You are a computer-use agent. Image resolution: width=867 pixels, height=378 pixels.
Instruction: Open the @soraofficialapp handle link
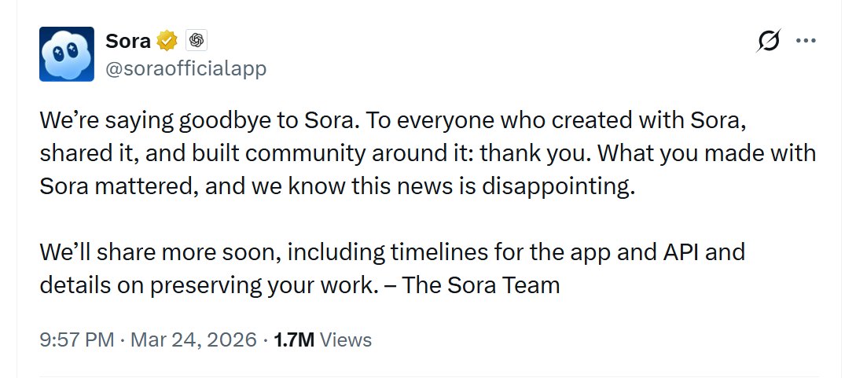[186, 68]
